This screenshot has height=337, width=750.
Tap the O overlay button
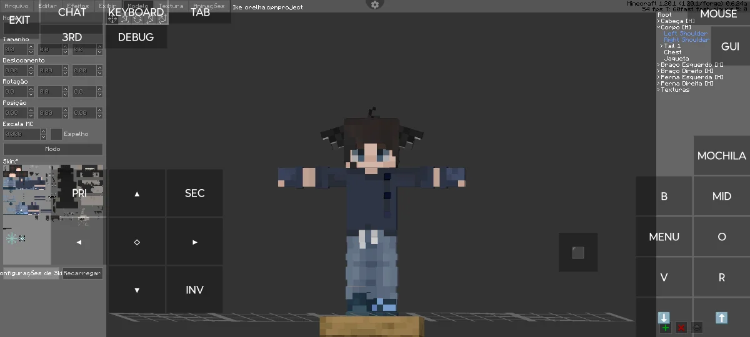pyautogui.click(x=722, y=237)
